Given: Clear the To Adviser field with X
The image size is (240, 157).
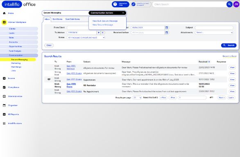Looking at the screenshot, I should 103,33.
